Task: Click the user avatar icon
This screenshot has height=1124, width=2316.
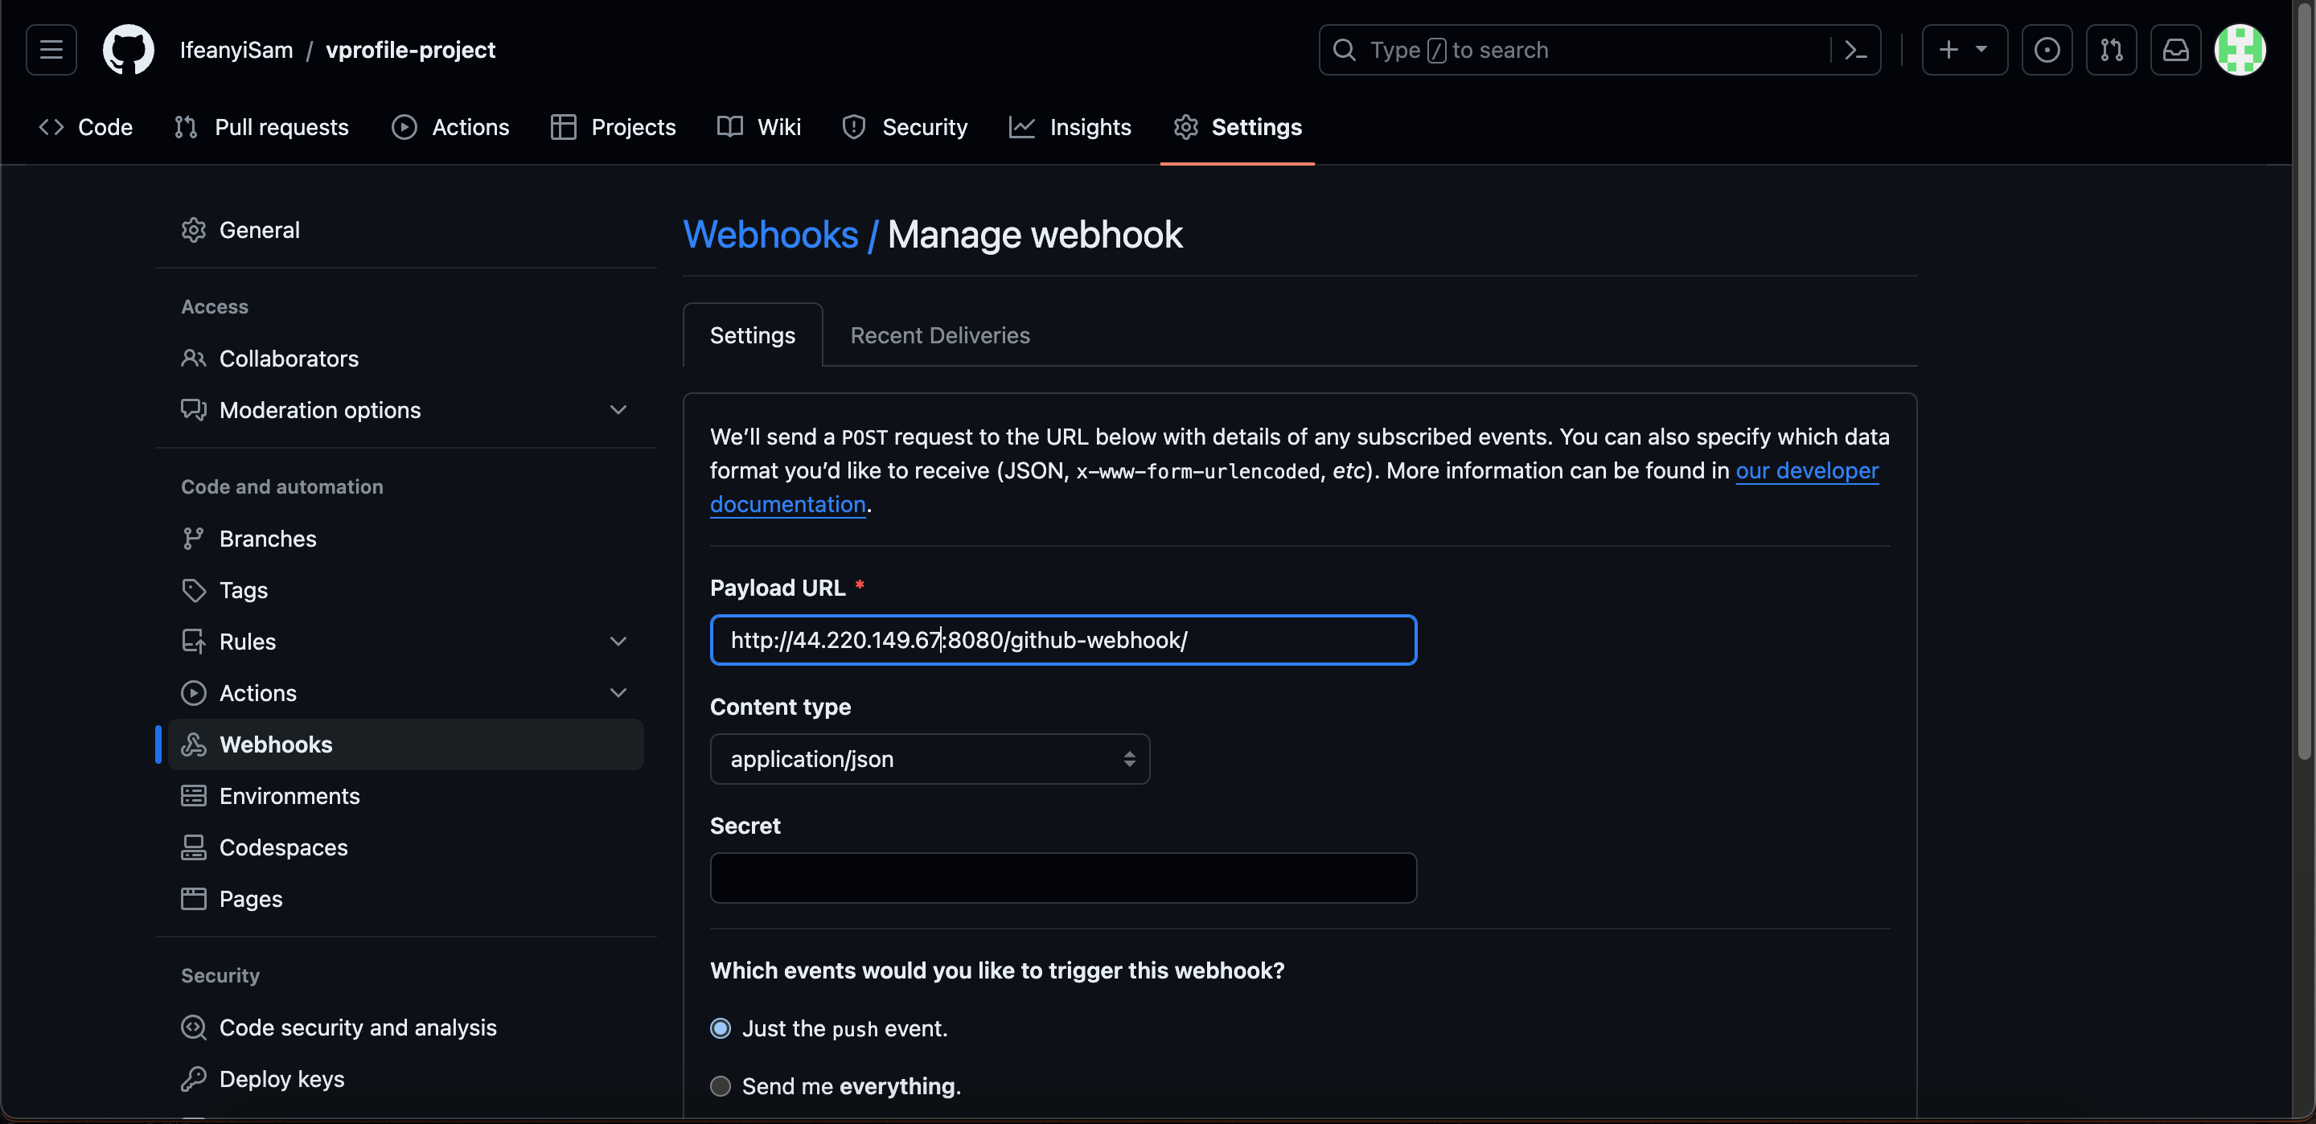Action: pos(2240,50)
